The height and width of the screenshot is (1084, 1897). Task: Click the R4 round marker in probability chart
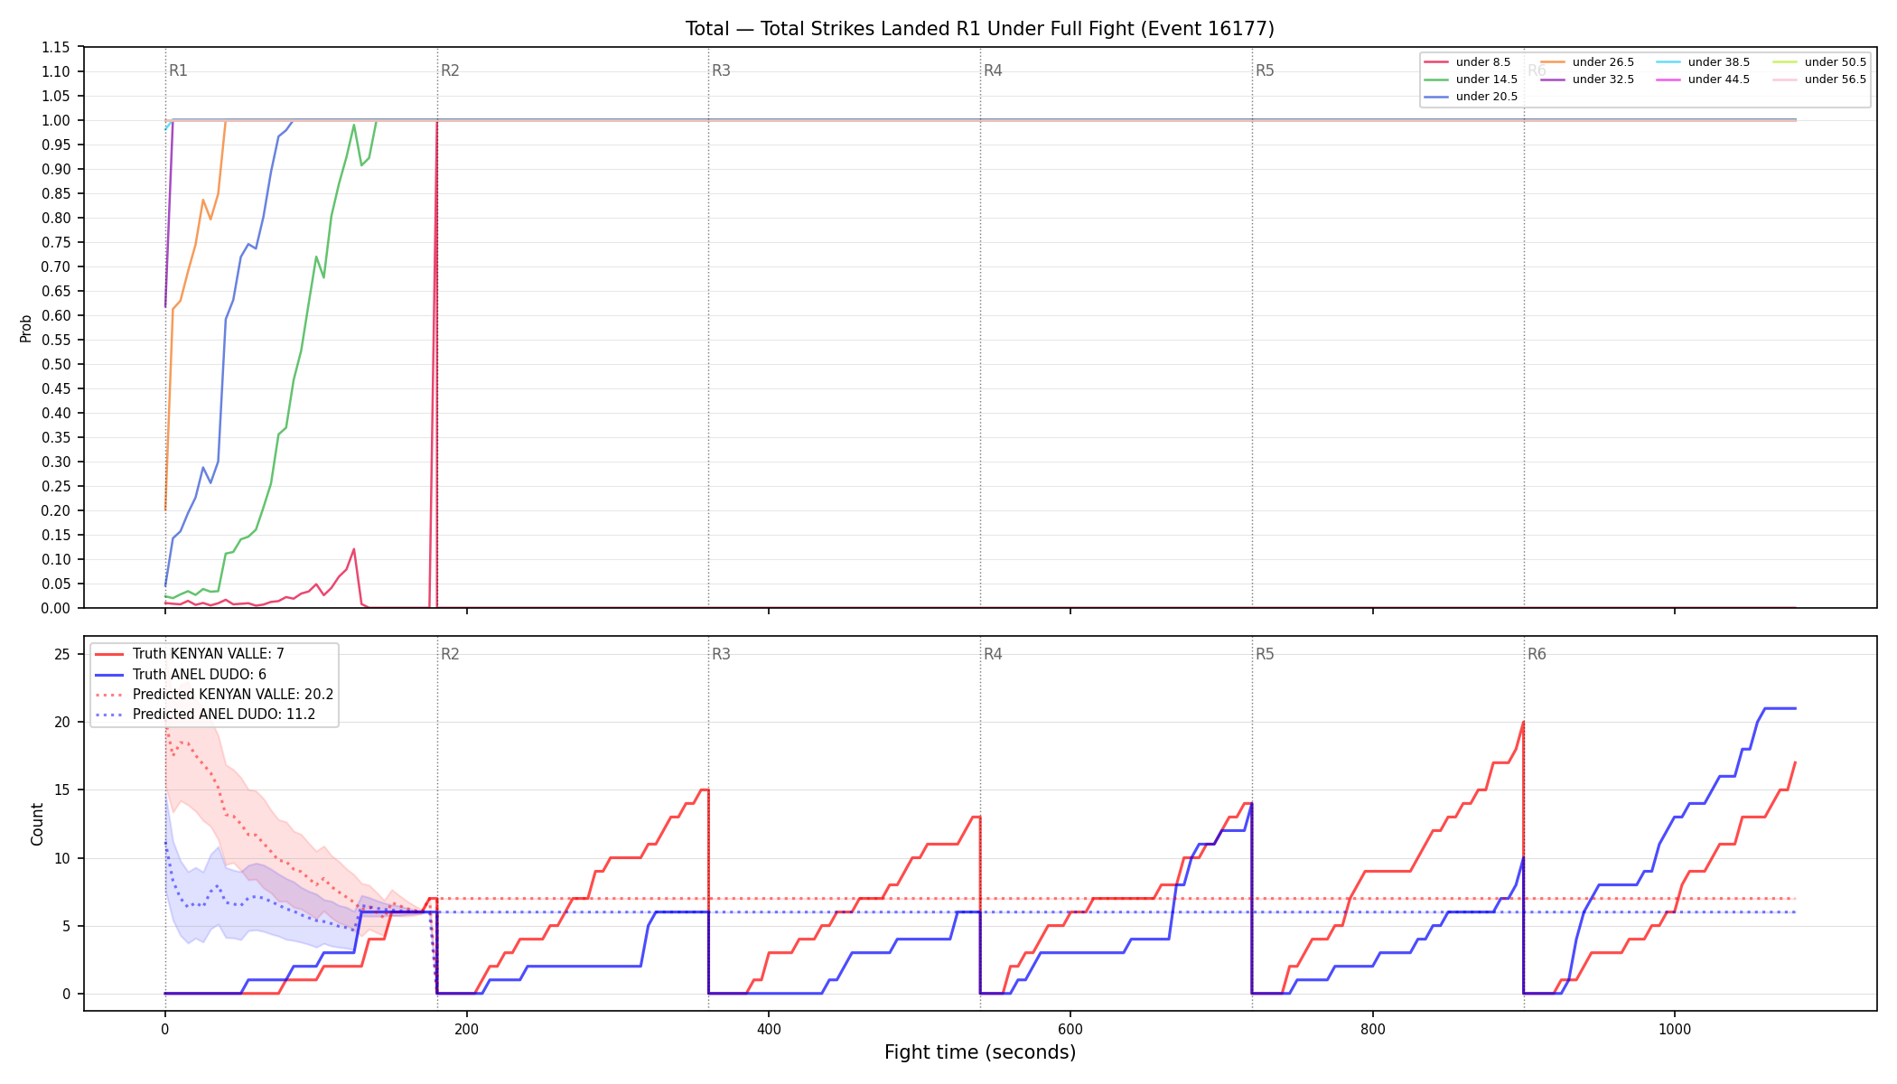(993, 70)
